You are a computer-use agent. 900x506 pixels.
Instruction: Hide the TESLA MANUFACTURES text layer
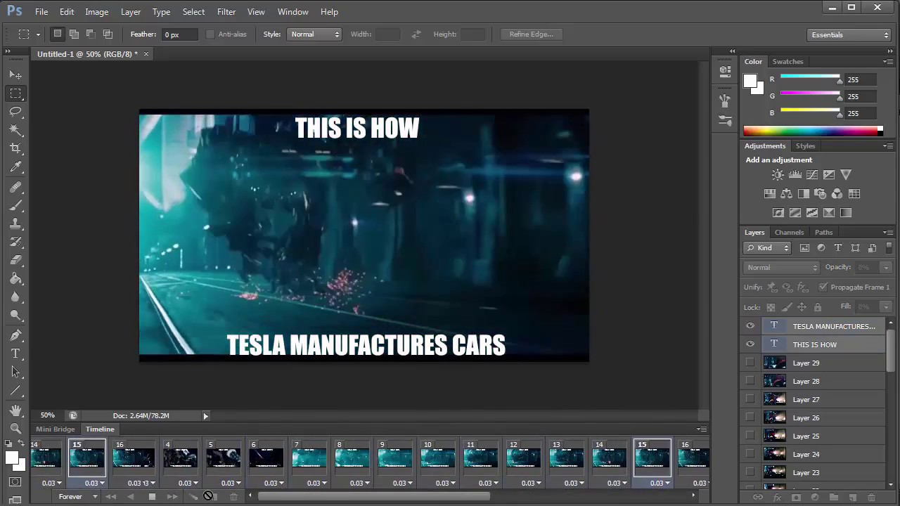point(750,326)
